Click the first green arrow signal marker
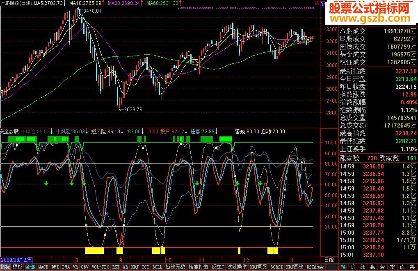The width and height of the screenshot is (418, 271). [46, 183]
